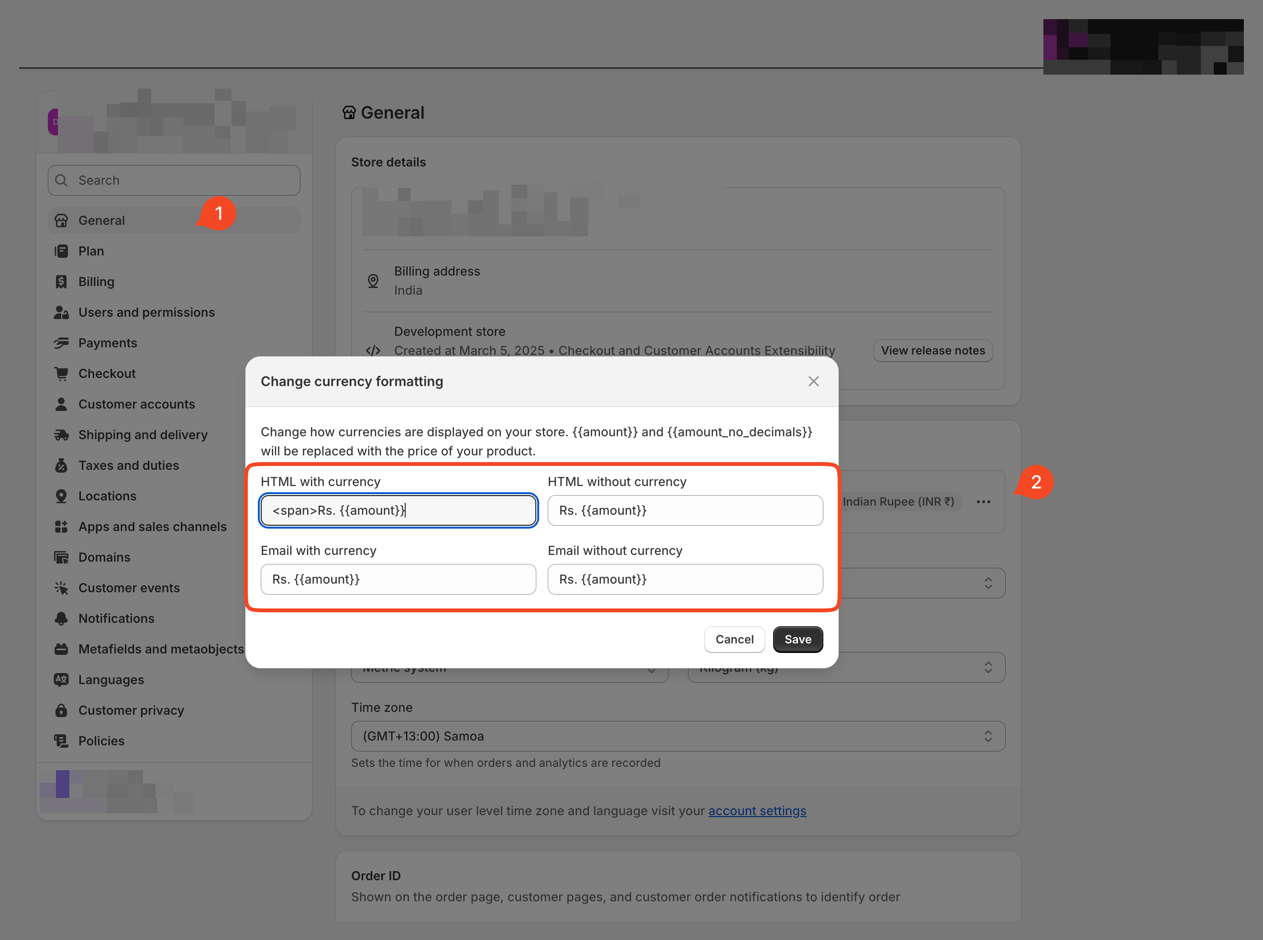Viewport: 1263px width, 940px height.
Task: Open the Time zone dropdown showing Samoa
Action: [677, 736]
